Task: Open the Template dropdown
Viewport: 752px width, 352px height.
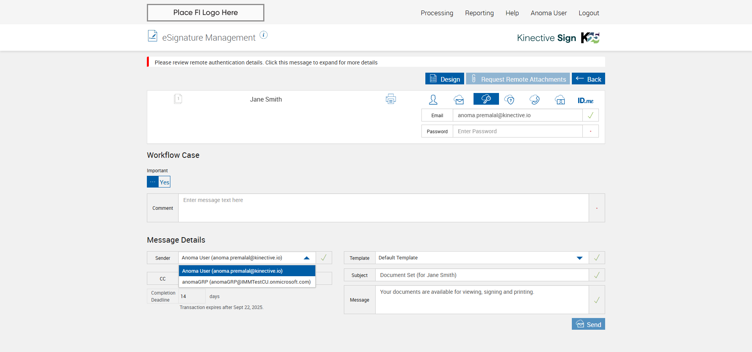Action: click(579, 258)
